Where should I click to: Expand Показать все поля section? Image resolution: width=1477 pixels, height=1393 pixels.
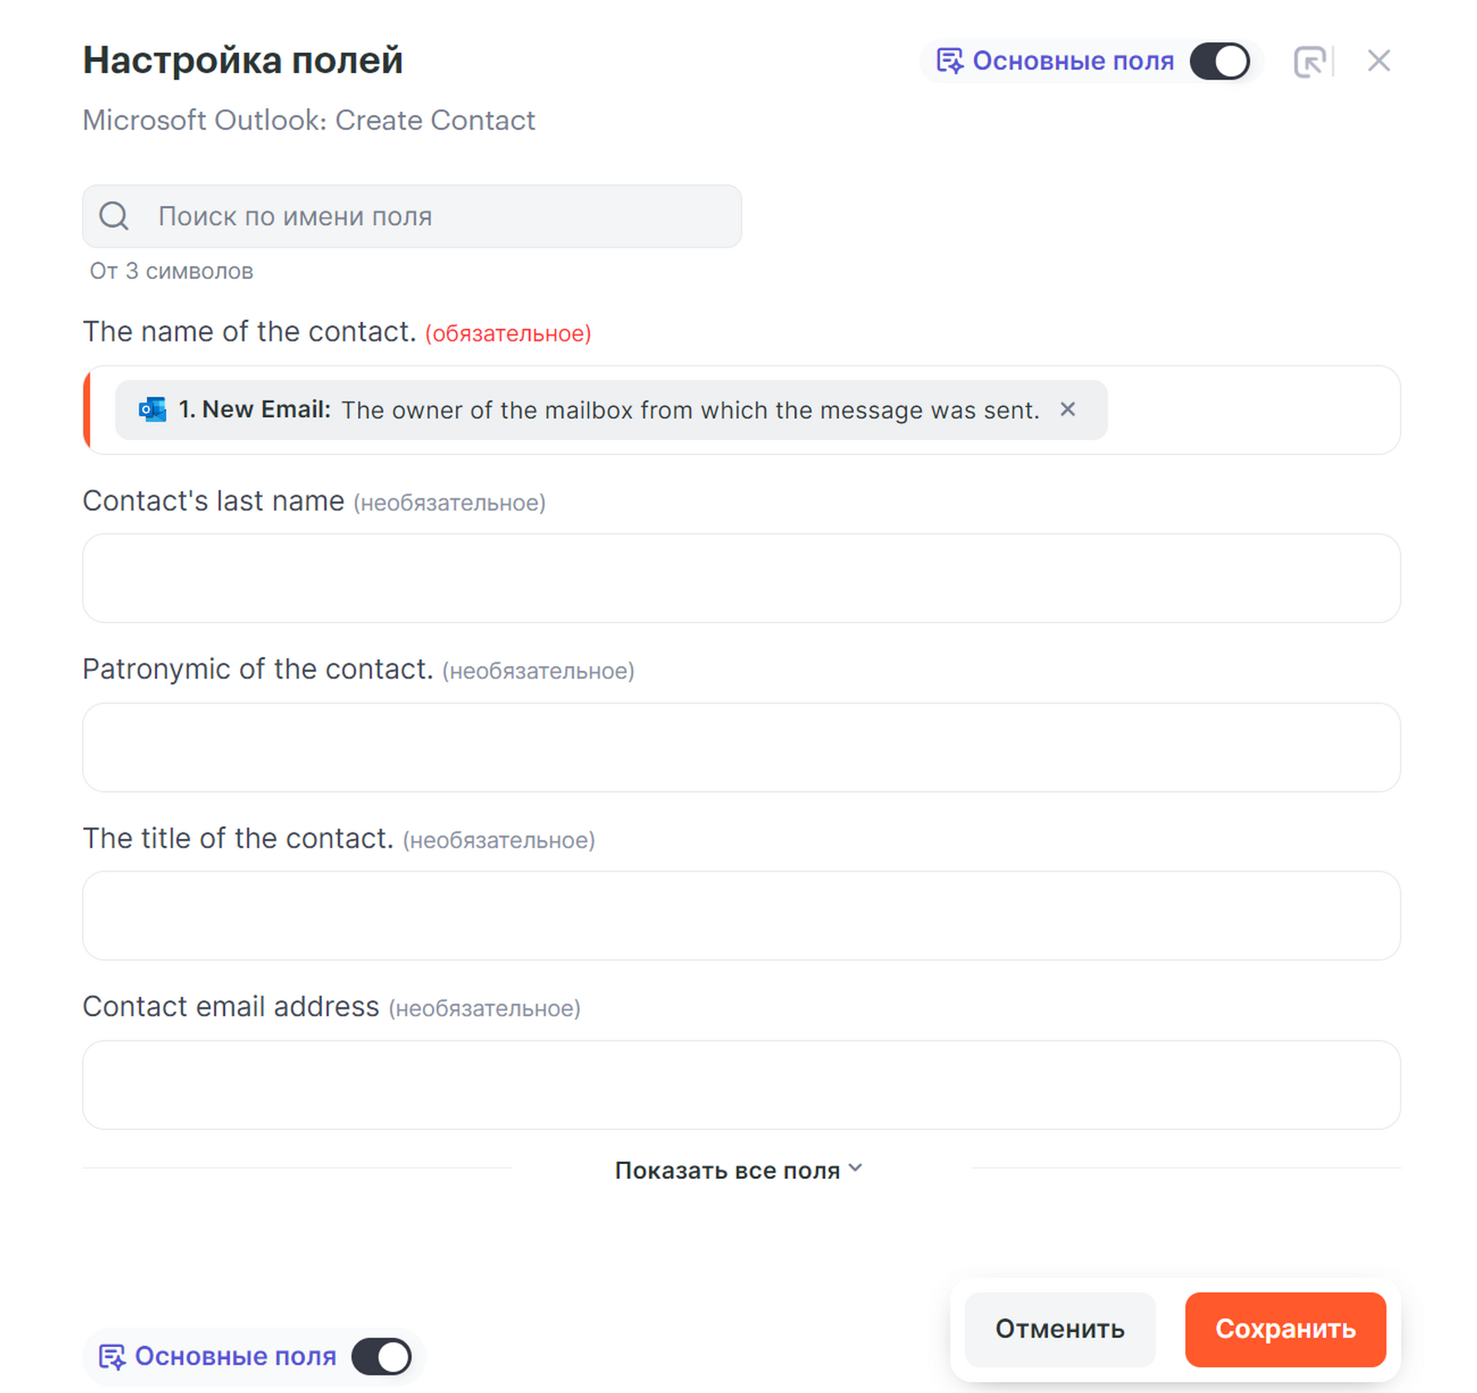(727, 1171)
